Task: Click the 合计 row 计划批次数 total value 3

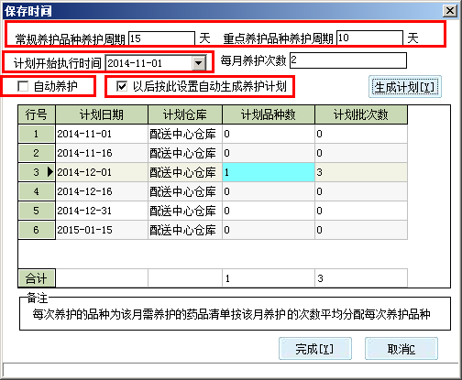Action: pos(361,278)
